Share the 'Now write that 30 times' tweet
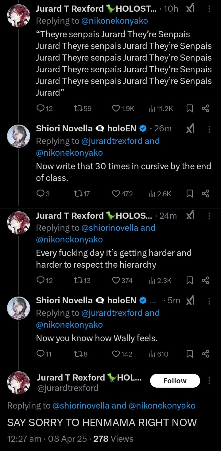This screenshot has height=451, width=221. (205, 194)
